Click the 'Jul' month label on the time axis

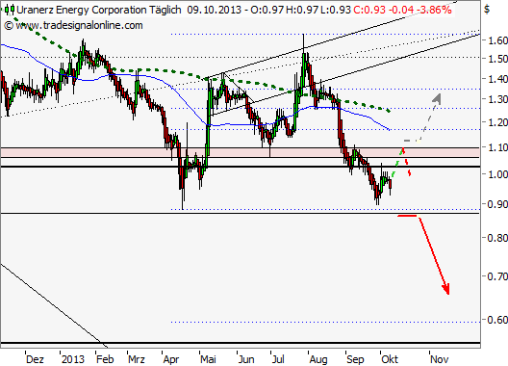(x=278, y=359)
